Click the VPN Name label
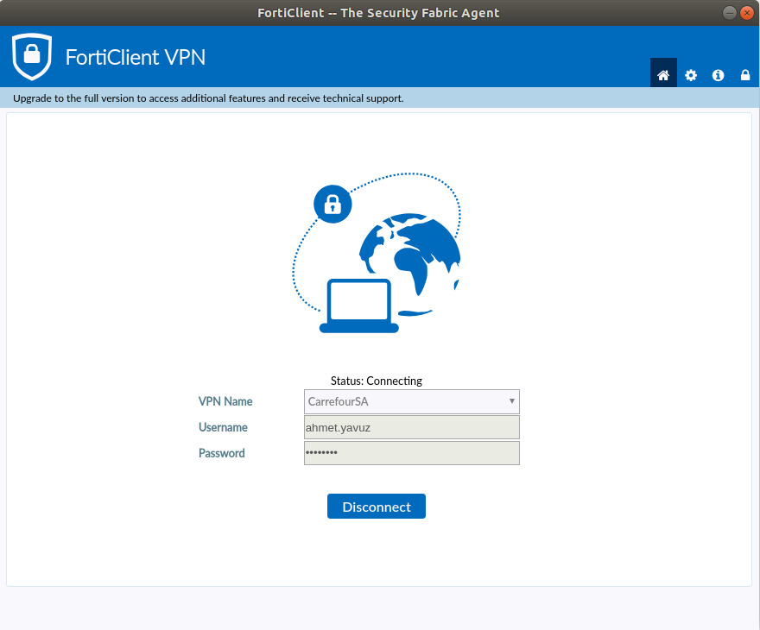 click(225, 401)
